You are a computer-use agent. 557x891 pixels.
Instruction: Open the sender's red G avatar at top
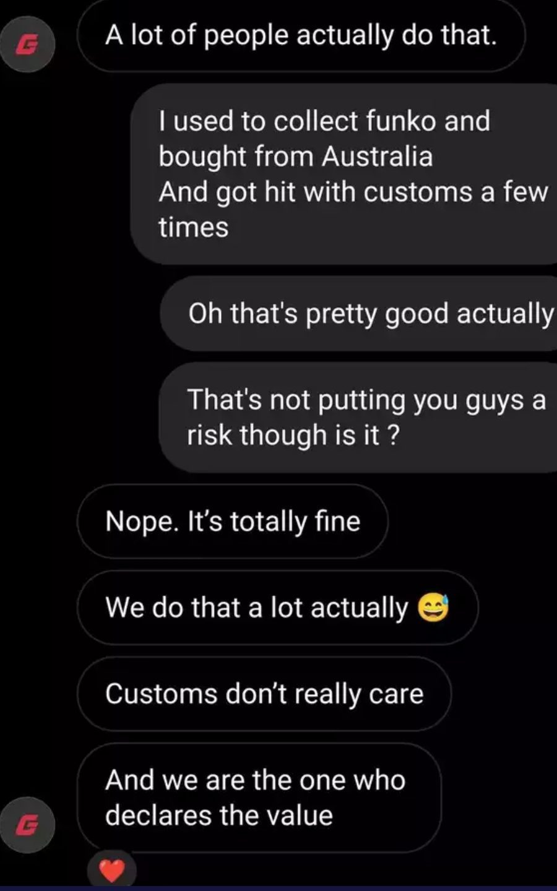pyautogui.click(x=28, y=45)
